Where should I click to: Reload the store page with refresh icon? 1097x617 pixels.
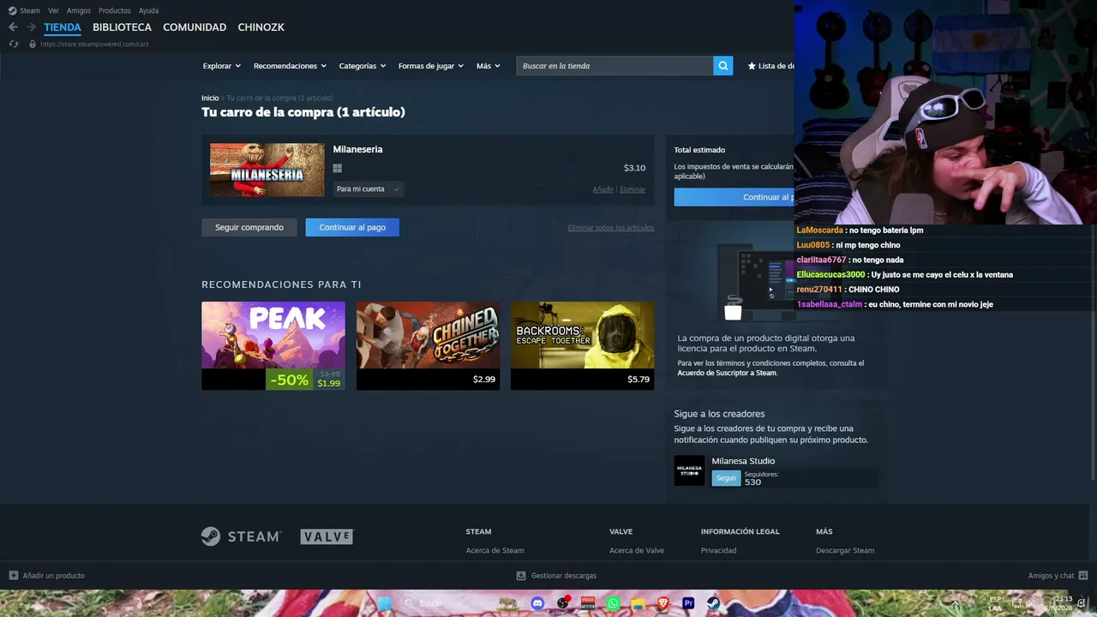tap(14, 44)
